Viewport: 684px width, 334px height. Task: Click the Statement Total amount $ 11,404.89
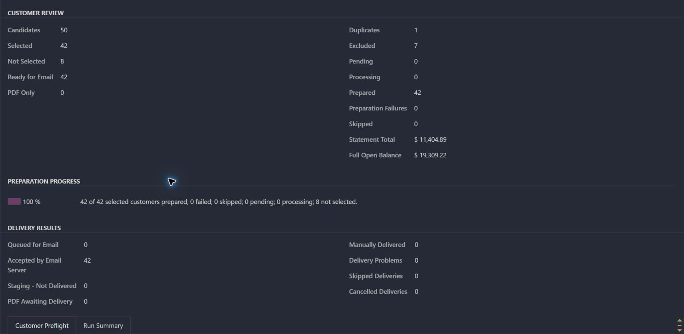430,139
